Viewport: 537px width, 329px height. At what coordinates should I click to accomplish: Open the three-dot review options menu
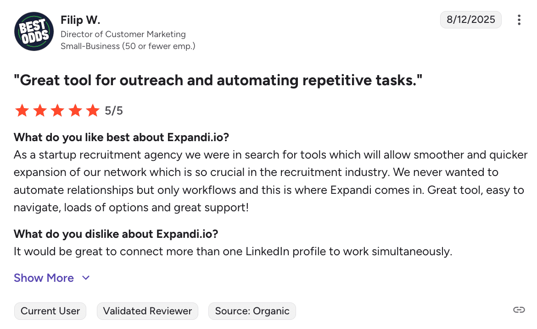click(x=519, y=20)
